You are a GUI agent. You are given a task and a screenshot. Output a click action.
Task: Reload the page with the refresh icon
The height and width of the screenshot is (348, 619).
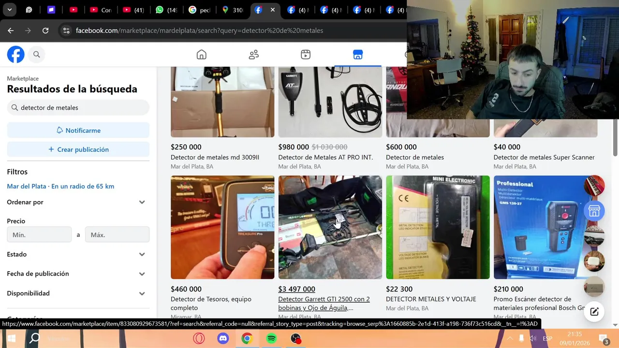coord(45,30)
